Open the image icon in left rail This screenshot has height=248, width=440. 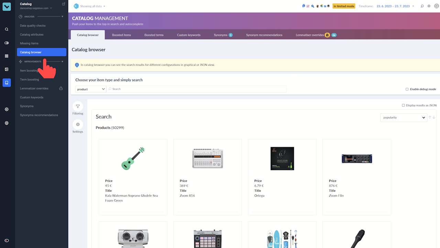7,69
